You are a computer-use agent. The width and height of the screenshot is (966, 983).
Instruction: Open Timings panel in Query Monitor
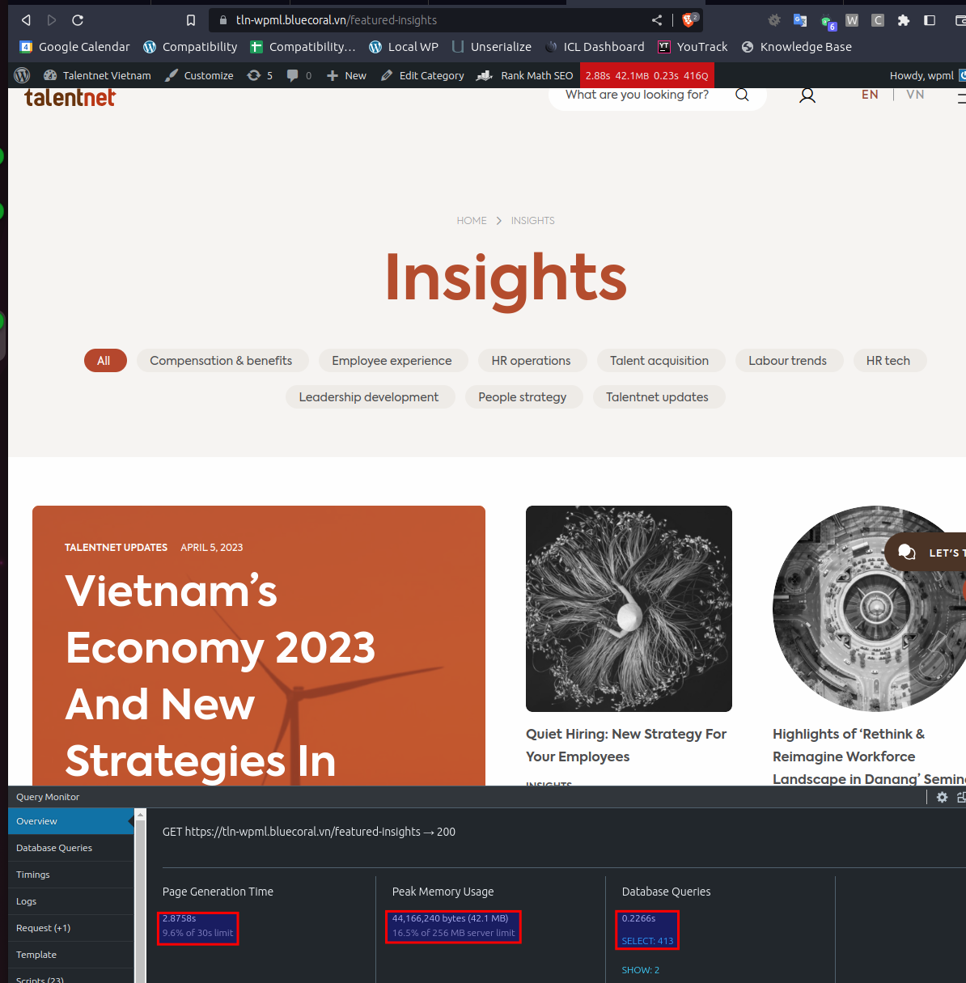pos(70,875)
